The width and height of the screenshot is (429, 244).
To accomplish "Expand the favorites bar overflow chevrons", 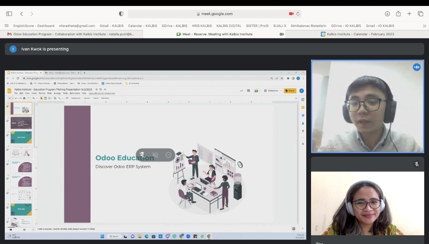I will pos(424,26).
